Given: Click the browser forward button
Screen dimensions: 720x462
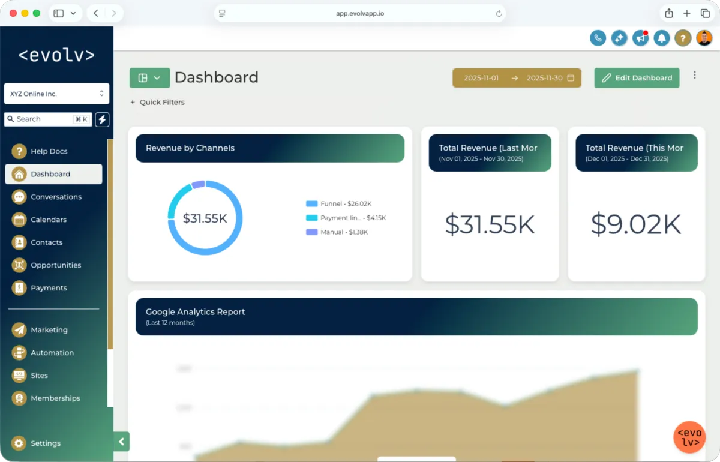Looking at the screenshot, I should (x=114, y=13).
